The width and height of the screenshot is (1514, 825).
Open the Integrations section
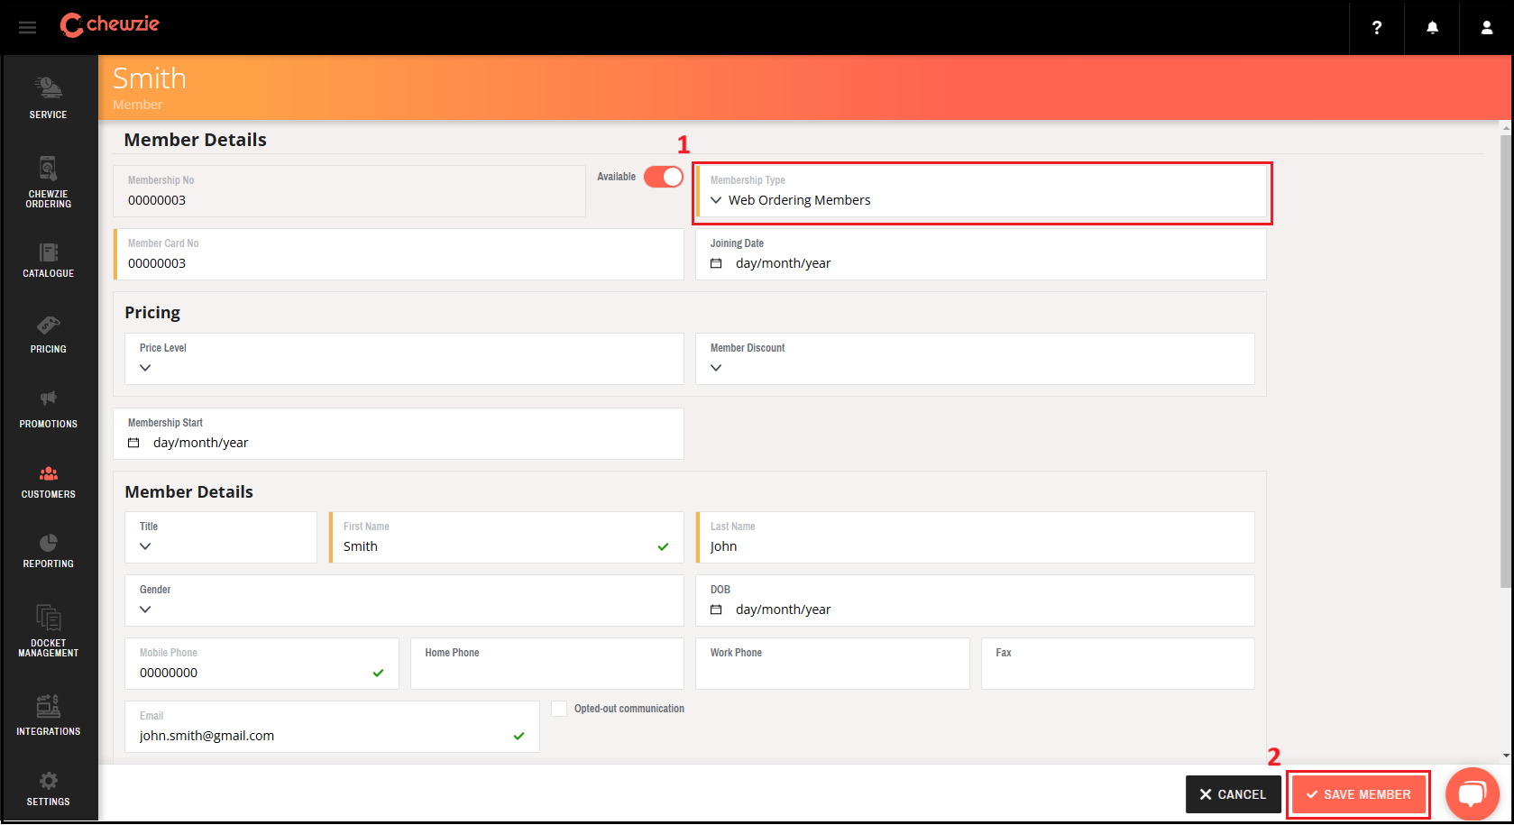(x=49, y=715)
